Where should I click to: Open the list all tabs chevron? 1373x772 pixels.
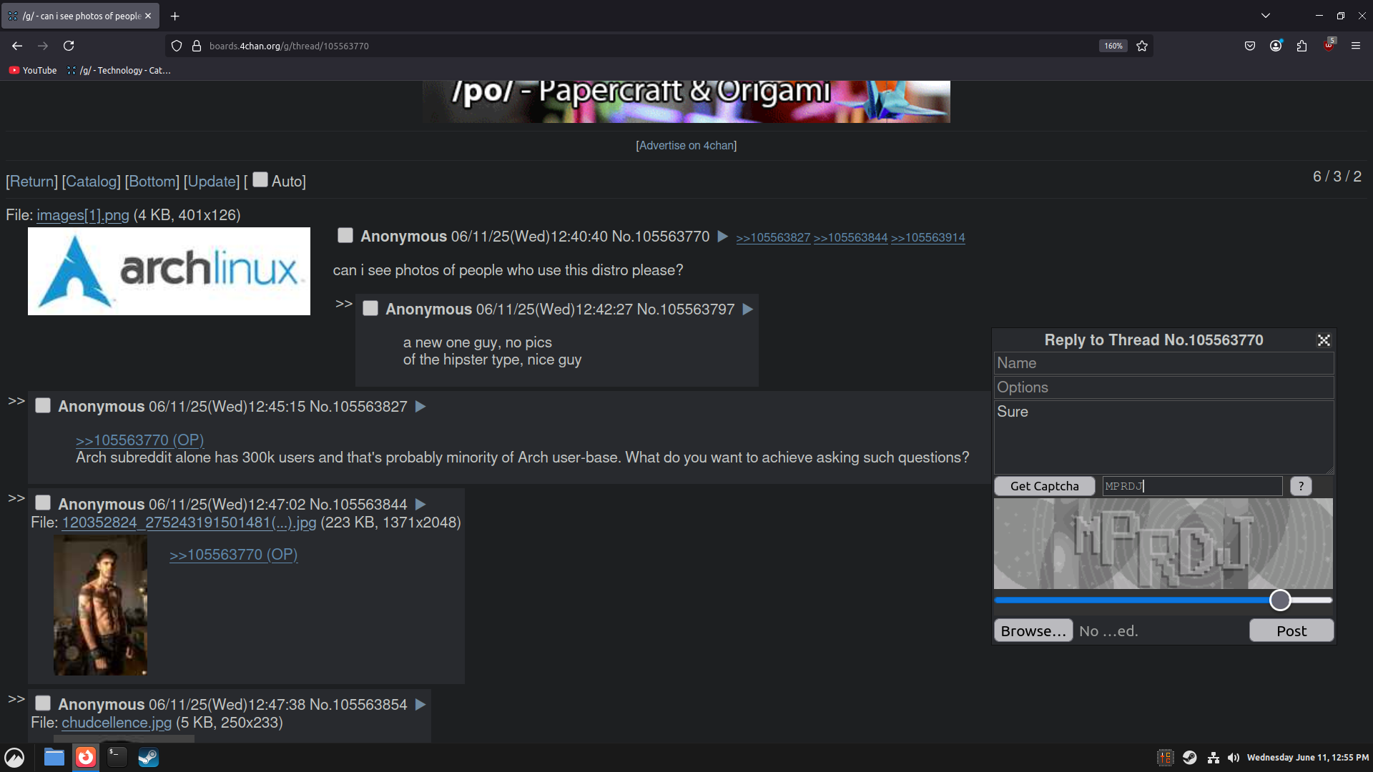click(x=1266, y=16)
